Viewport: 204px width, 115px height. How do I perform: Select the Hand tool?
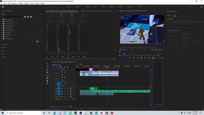[x=47, y=81]
